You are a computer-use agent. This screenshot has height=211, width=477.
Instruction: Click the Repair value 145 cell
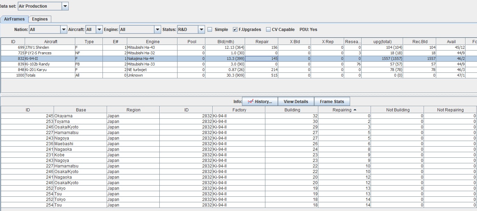[262, 58]
